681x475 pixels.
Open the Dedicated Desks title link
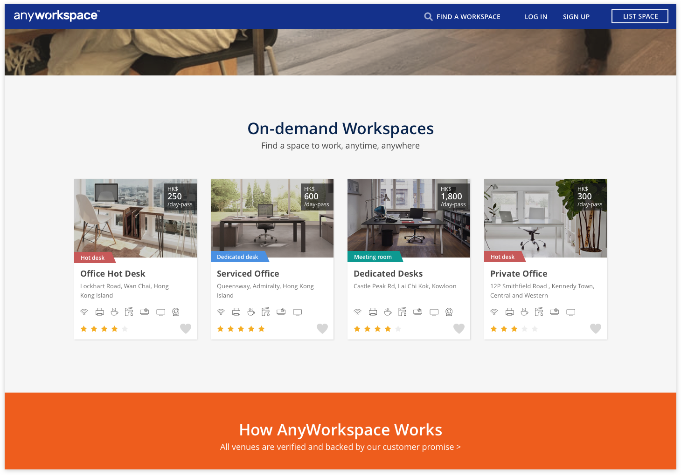[x=388, y=274]
